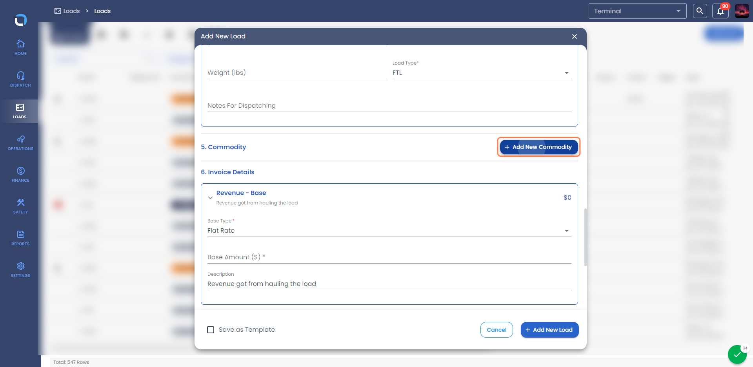Close the Add New Load dialog
The height and width of the screenshot is (367, 753).
coord(575,36)
